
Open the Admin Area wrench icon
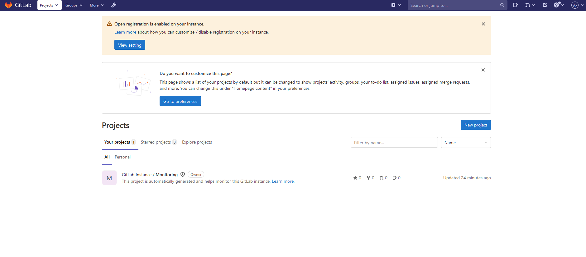pos(114,5)
